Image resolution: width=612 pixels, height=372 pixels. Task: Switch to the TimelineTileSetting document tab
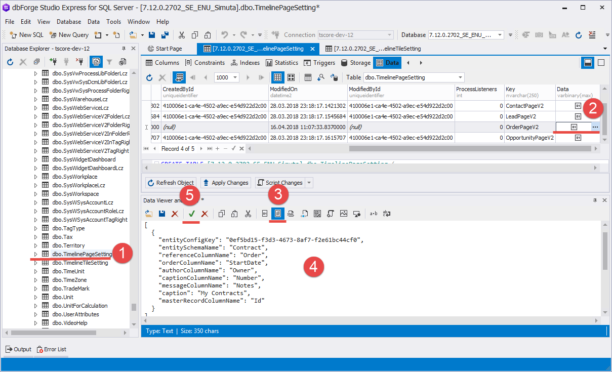point(374,49)
